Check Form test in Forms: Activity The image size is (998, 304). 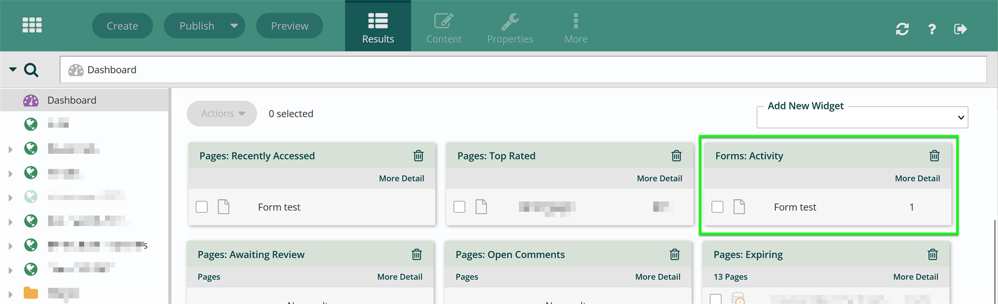[717, 207]
